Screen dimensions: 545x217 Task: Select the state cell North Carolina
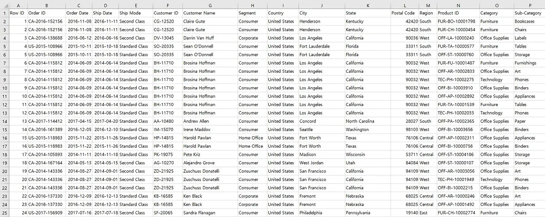[368, 121]
